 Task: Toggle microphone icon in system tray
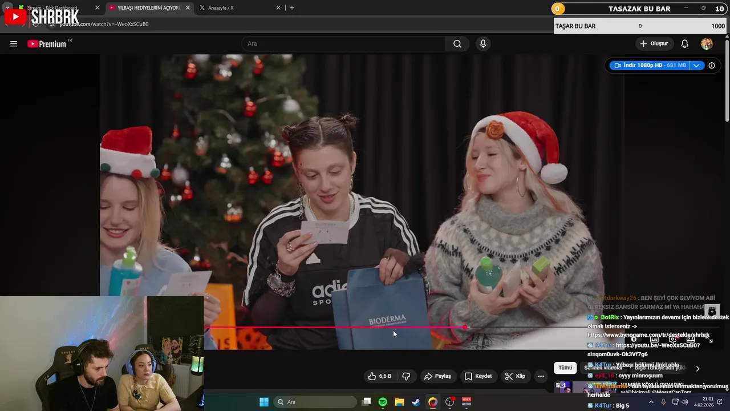[663, 402]
